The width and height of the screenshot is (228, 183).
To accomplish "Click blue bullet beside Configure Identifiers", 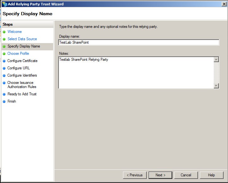I will coord(4,76).
